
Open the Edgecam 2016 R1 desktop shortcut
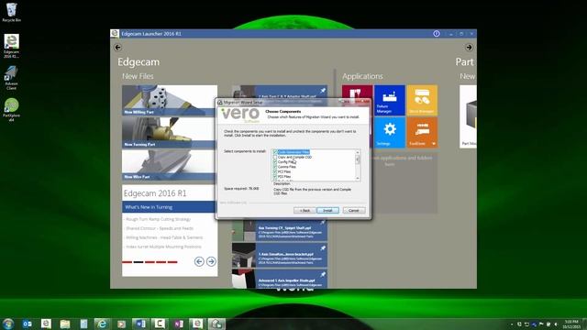click(x=11, y=46)
